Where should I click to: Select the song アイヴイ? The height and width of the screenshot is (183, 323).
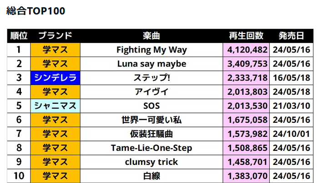pos(151,91)
